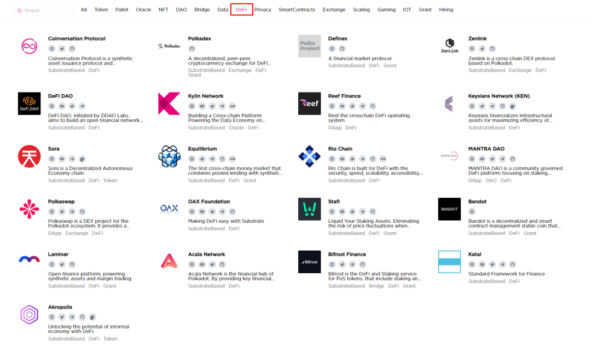591x351 pixels.
Task: Click the Search input field
Action: pyautogui.click(x=44, y=10)
